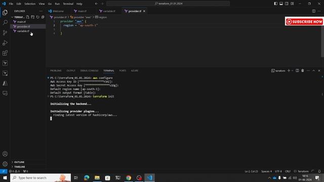324x182 pixels.
Task: Open the View menu
Action: coord(42,4)
